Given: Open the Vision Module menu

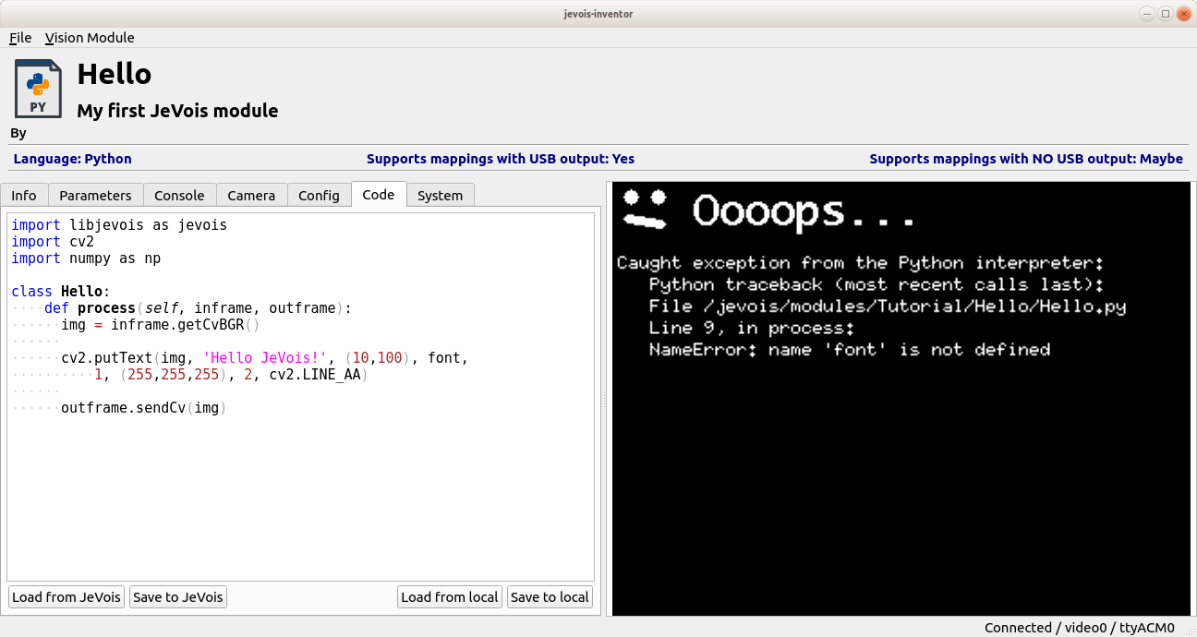Looking at the screenshot, I should (x=90, y=38).
